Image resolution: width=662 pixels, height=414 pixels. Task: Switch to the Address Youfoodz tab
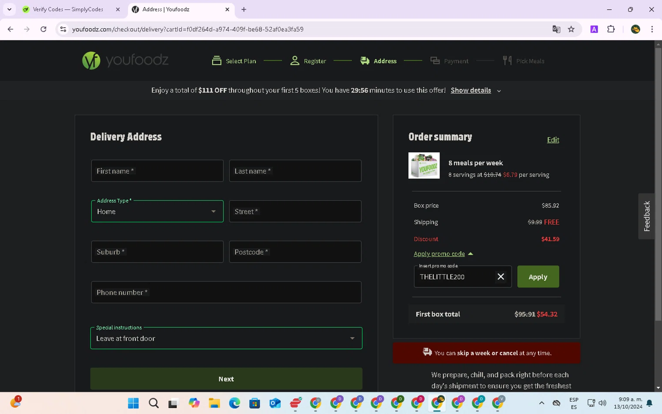(181, 9)
